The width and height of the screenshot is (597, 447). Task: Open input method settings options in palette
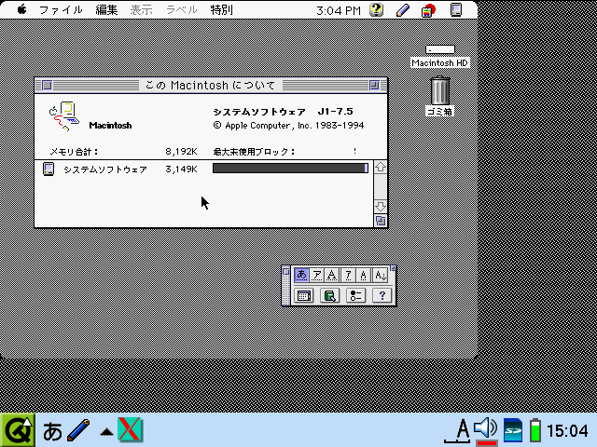pos(355,295)
